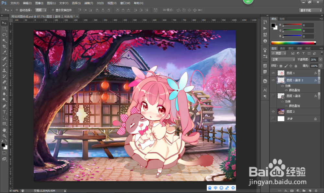
Task: Click lock position icon in Layers
Action: pyautogui.click(x=291, y=66)
